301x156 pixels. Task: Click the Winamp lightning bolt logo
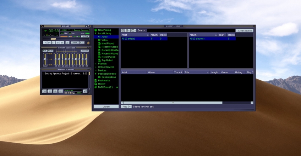point(88,43)
